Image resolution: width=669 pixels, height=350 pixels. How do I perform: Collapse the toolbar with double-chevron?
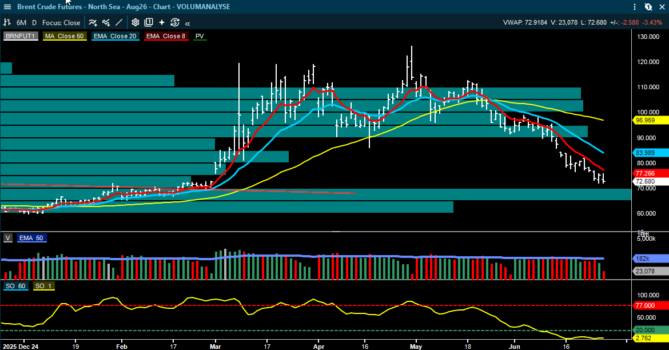click(x=188, y=23)
